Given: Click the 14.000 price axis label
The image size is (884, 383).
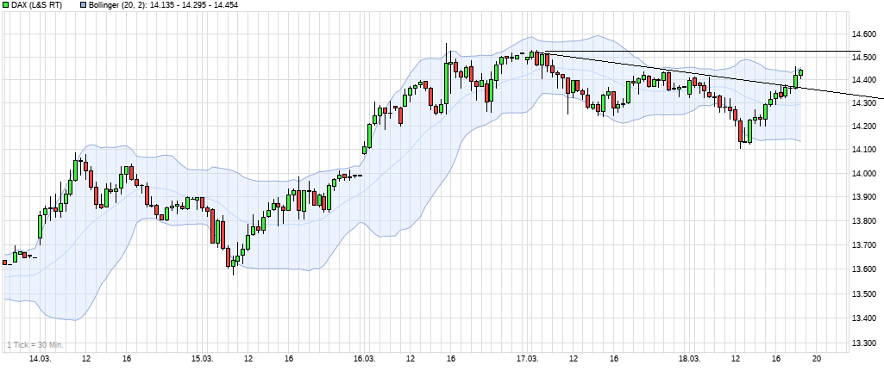Looking at the screenshot, I should click(864, 174).
